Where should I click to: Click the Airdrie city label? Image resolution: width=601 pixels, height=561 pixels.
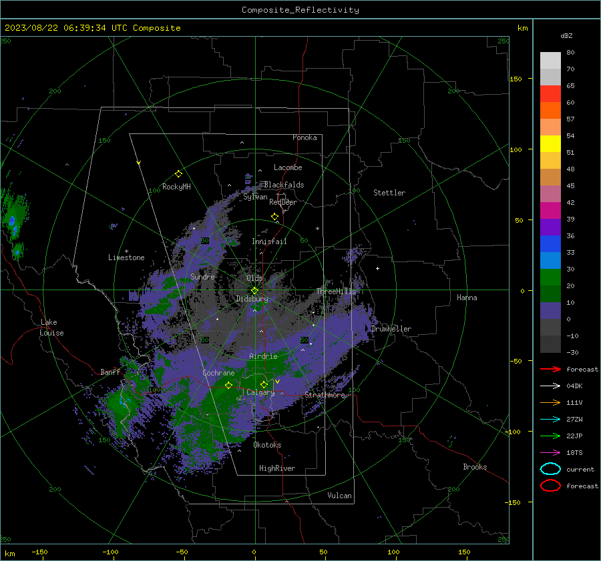point(263,356)
